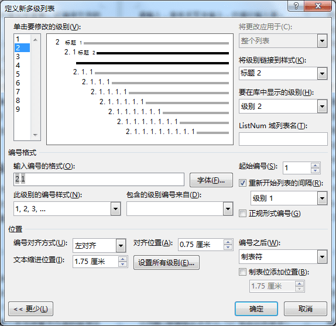Screen dimensions: 336x326
Task: Select level 6 in the level list
Action: pyautogui.click(x=22, y=83)
